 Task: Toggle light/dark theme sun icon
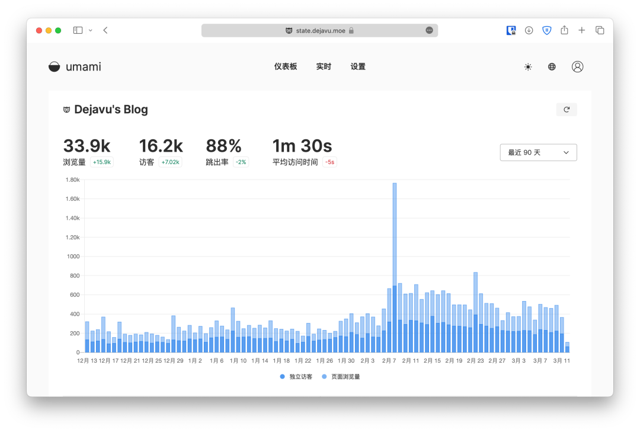click(528, 67)
